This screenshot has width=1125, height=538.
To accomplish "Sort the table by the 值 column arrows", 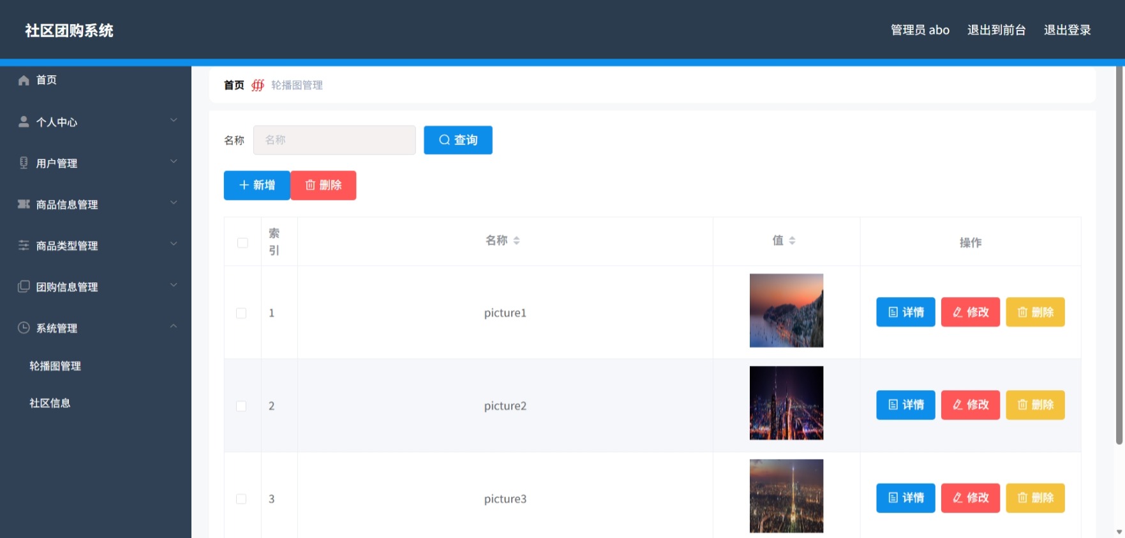I will point(792,240).
